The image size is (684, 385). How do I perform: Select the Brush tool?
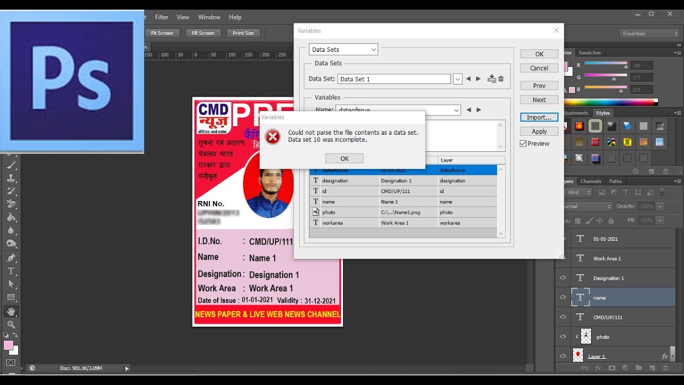[11, 165]
